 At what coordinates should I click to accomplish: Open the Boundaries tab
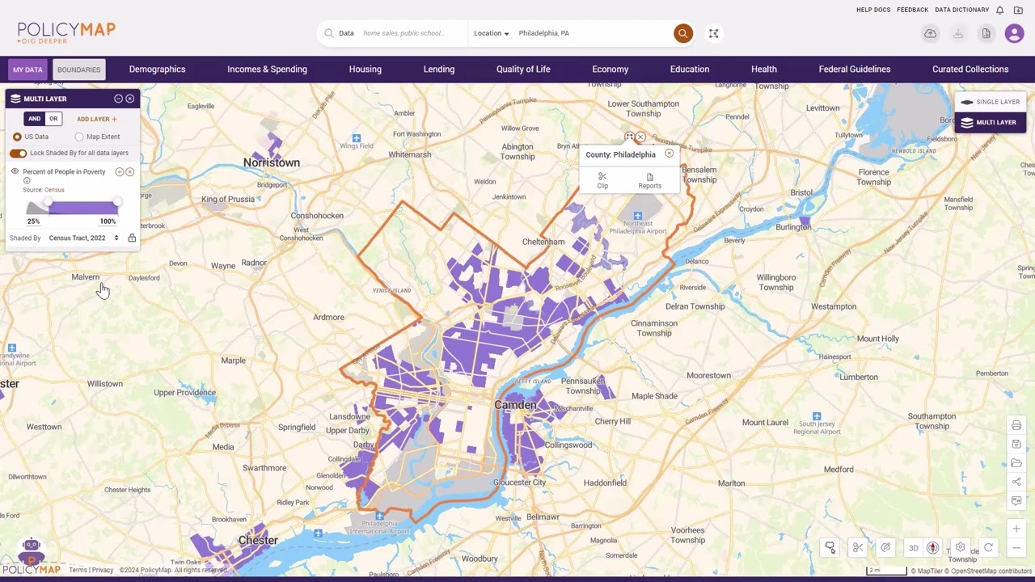pos(79,70)
